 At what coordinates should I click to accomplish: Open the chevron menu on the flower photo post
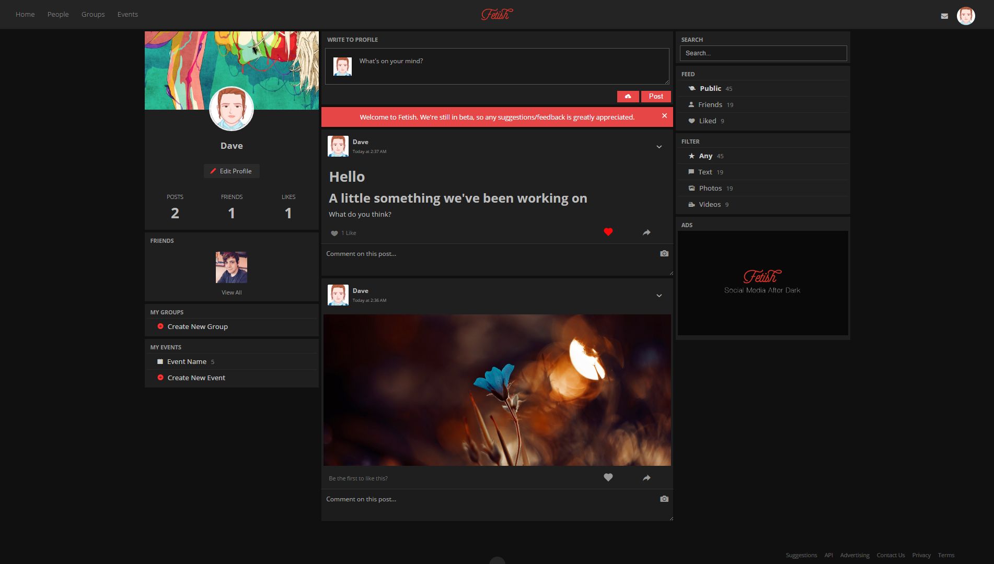point(658,296)
